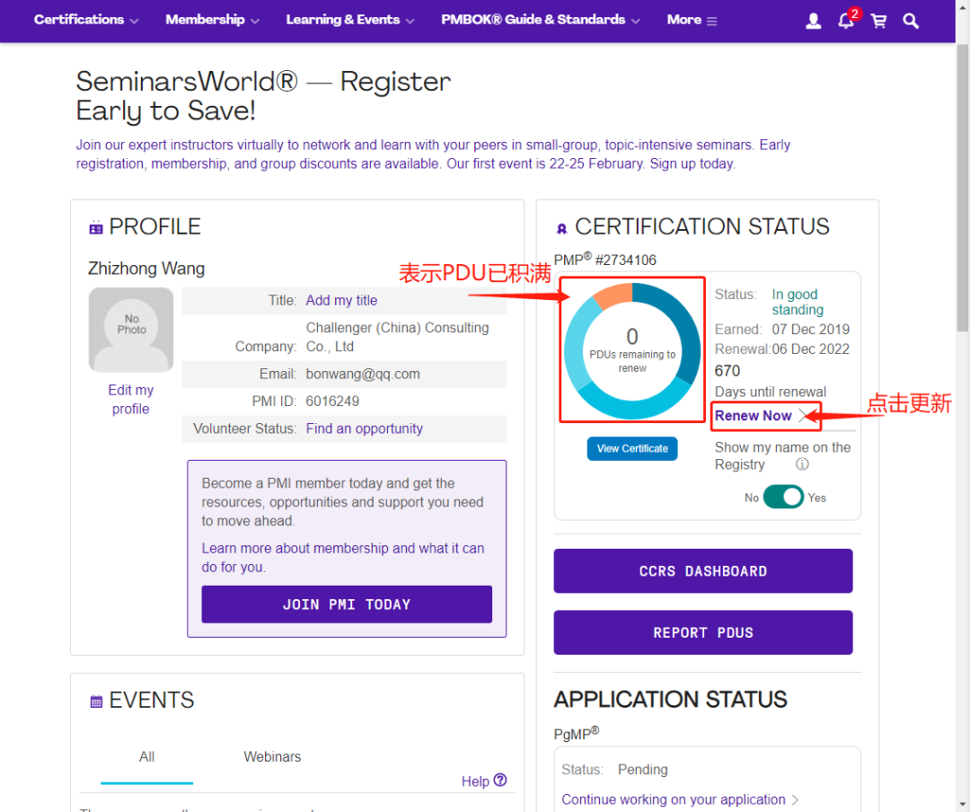This screenshot has width=970, height=812.
Task: Click the No Photo avatar placeholder
Action: [x=131, y=330]
